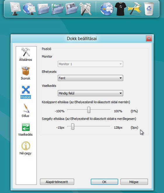
Task: Open the network globe with monitors dock icon
Action: pos(29,9)
